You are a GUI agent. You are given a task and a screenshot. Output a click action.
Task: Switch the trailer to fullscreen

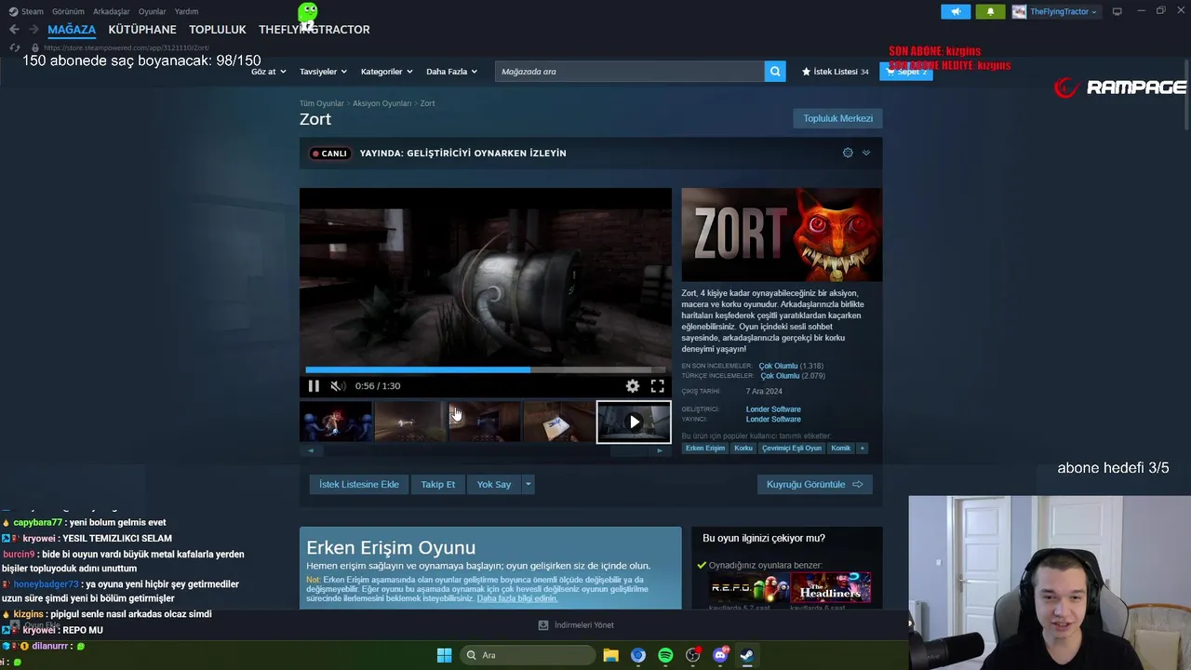[x=658, y=386]
